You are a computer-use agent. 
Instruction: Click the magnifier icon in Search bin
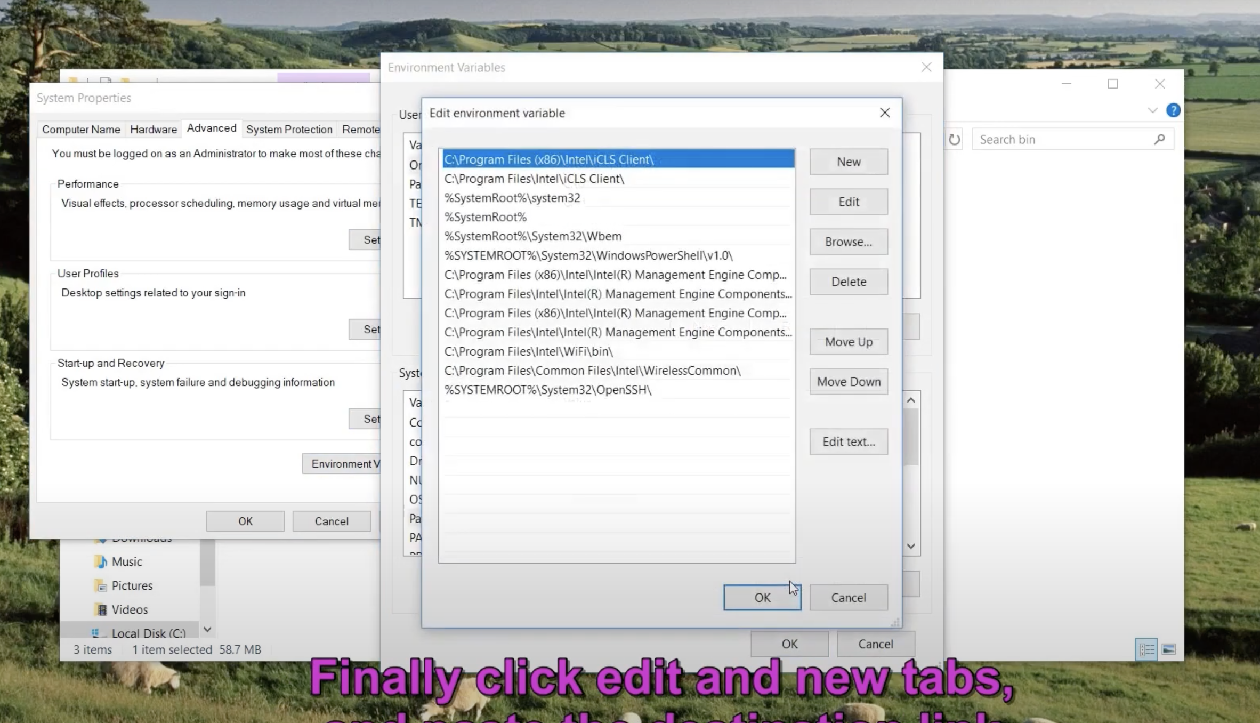(1159, 140)
